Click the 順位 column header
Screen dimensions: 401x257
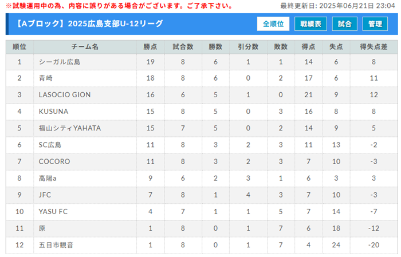click(19, 47)
